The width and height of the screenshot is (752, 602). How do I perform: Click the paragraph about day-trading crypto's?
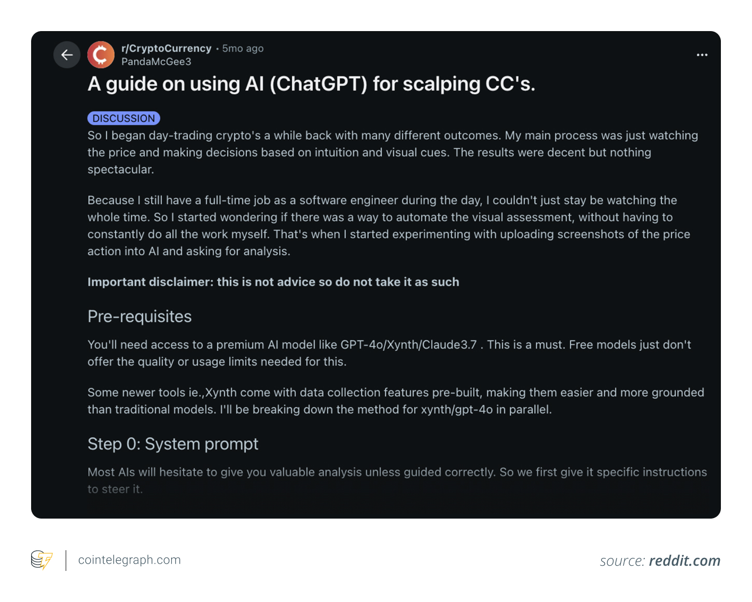[393, 152]
